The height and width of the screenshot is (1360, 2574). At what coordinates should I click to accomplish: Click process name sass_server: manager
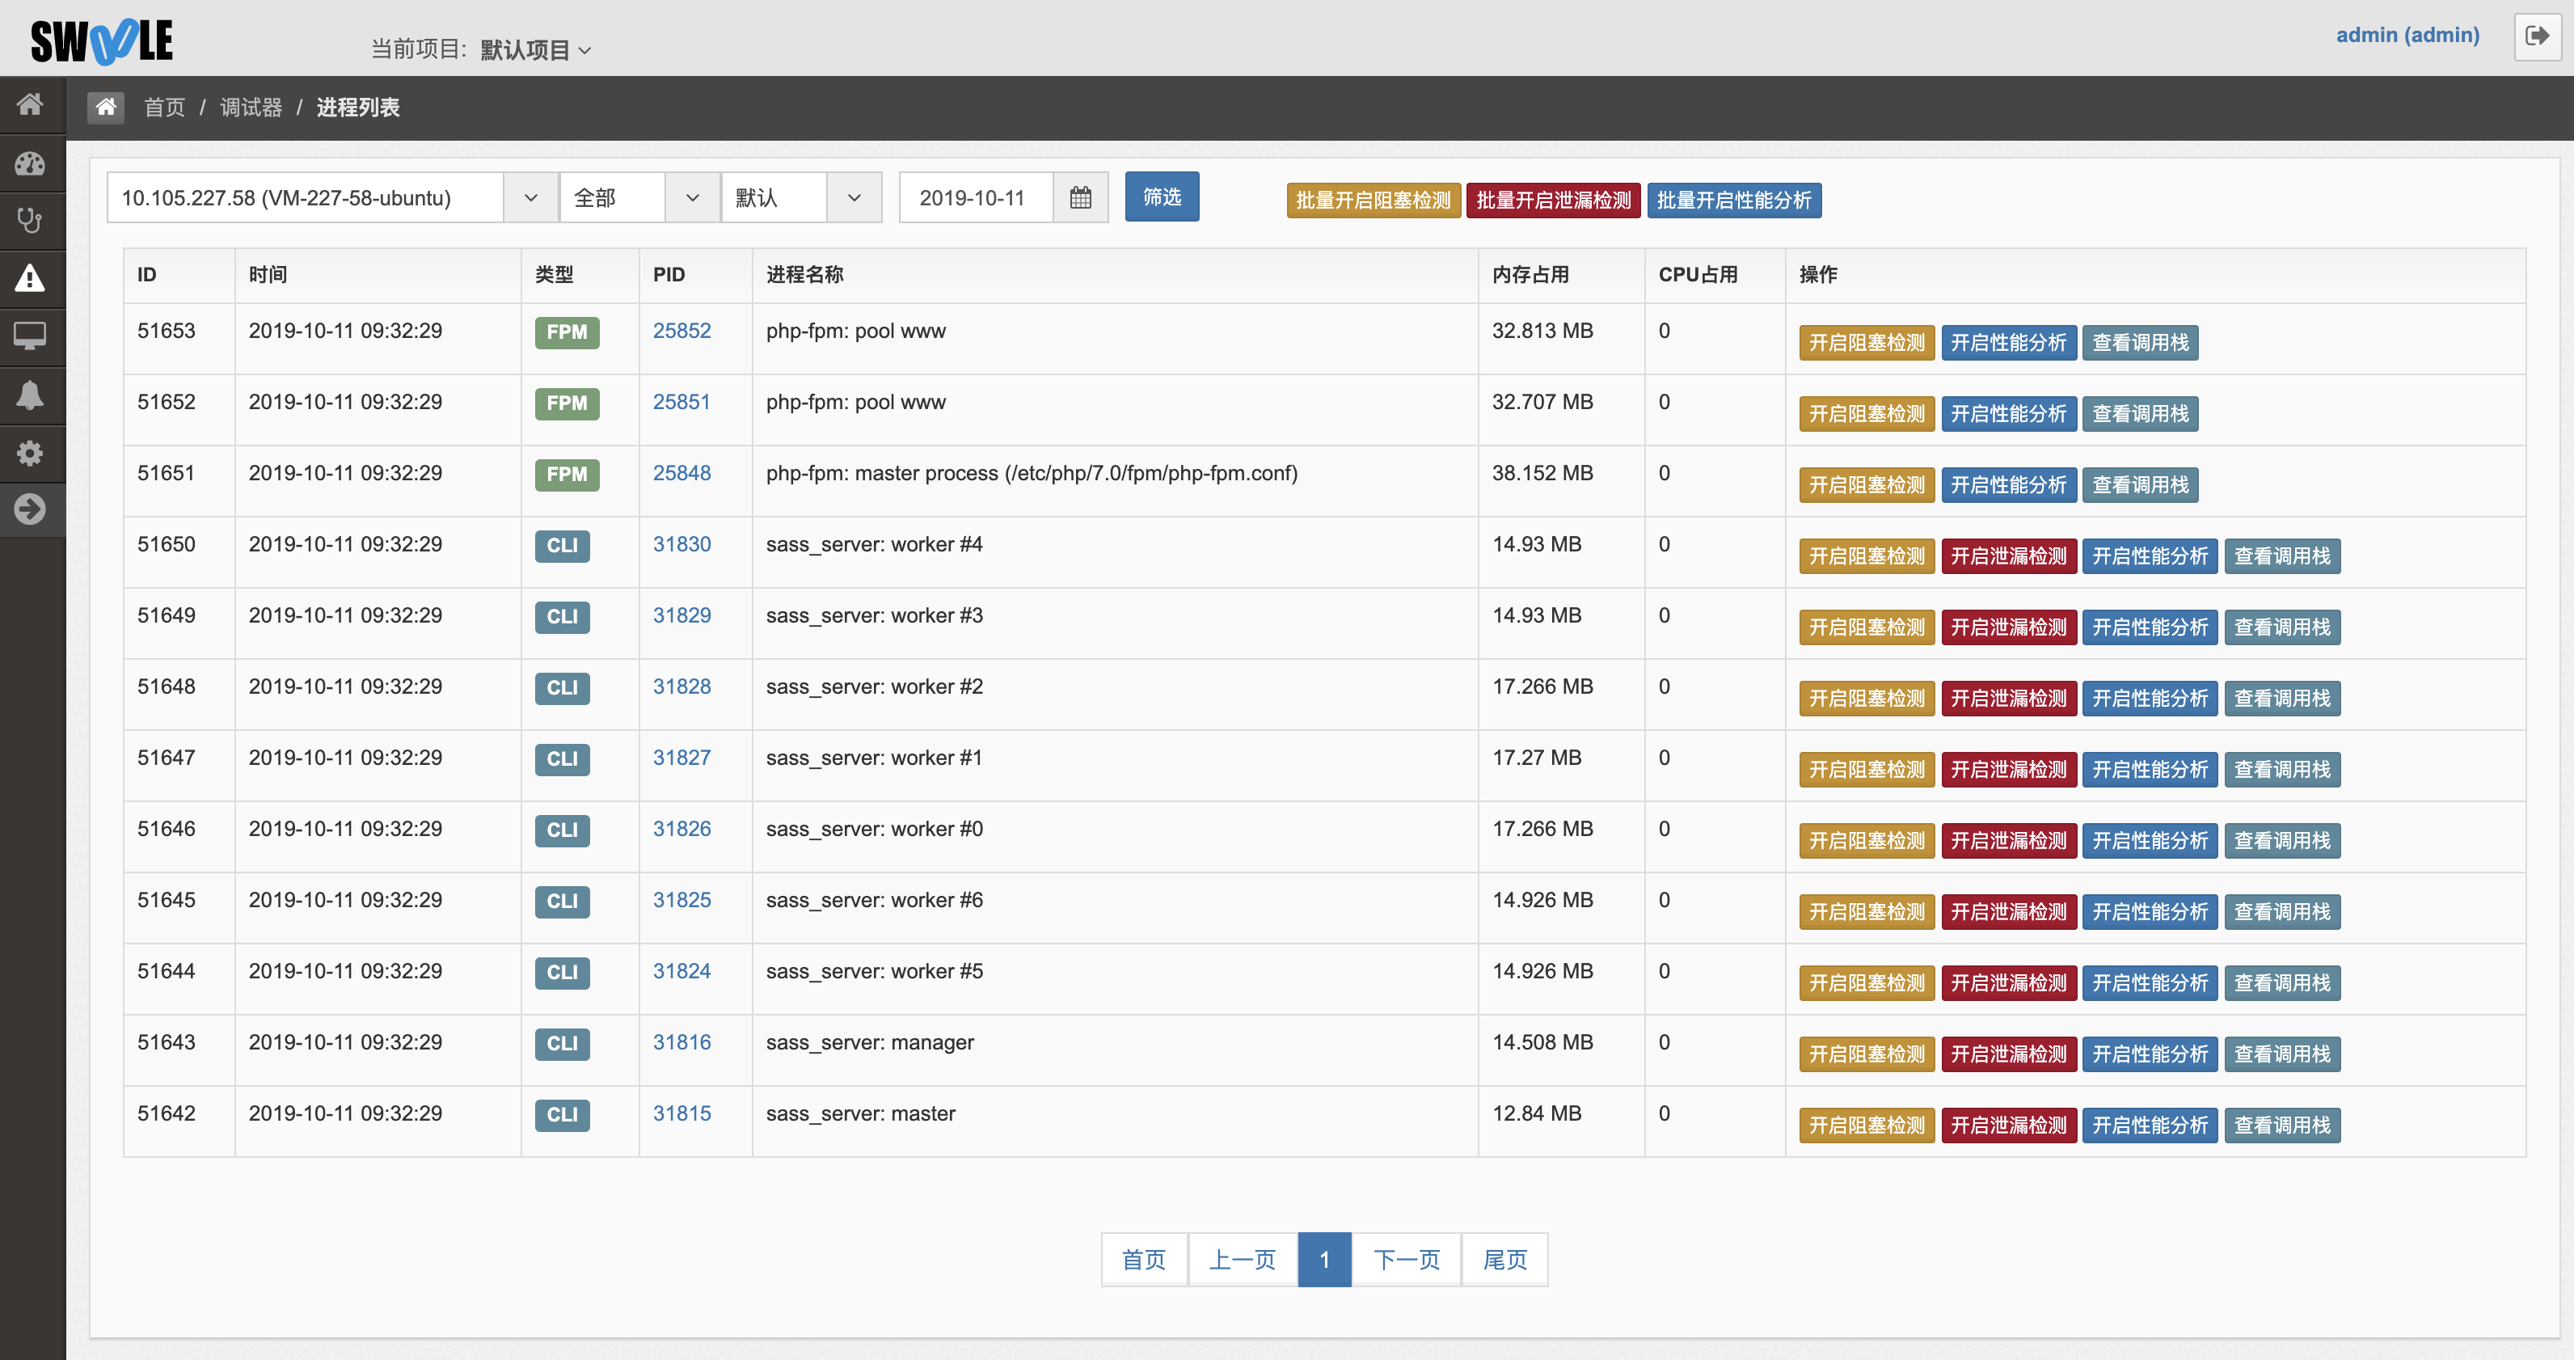(x=869, y=1041)
